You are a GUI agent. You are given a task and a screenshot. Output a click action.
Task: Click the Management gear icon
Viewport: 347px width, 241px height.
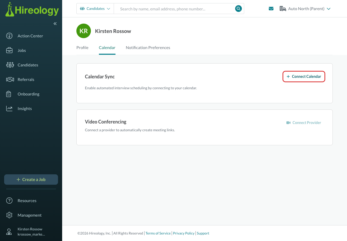click(9, 215)
